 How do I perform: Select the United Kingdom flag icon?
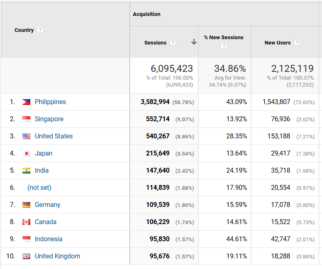(x=26, y=256)
